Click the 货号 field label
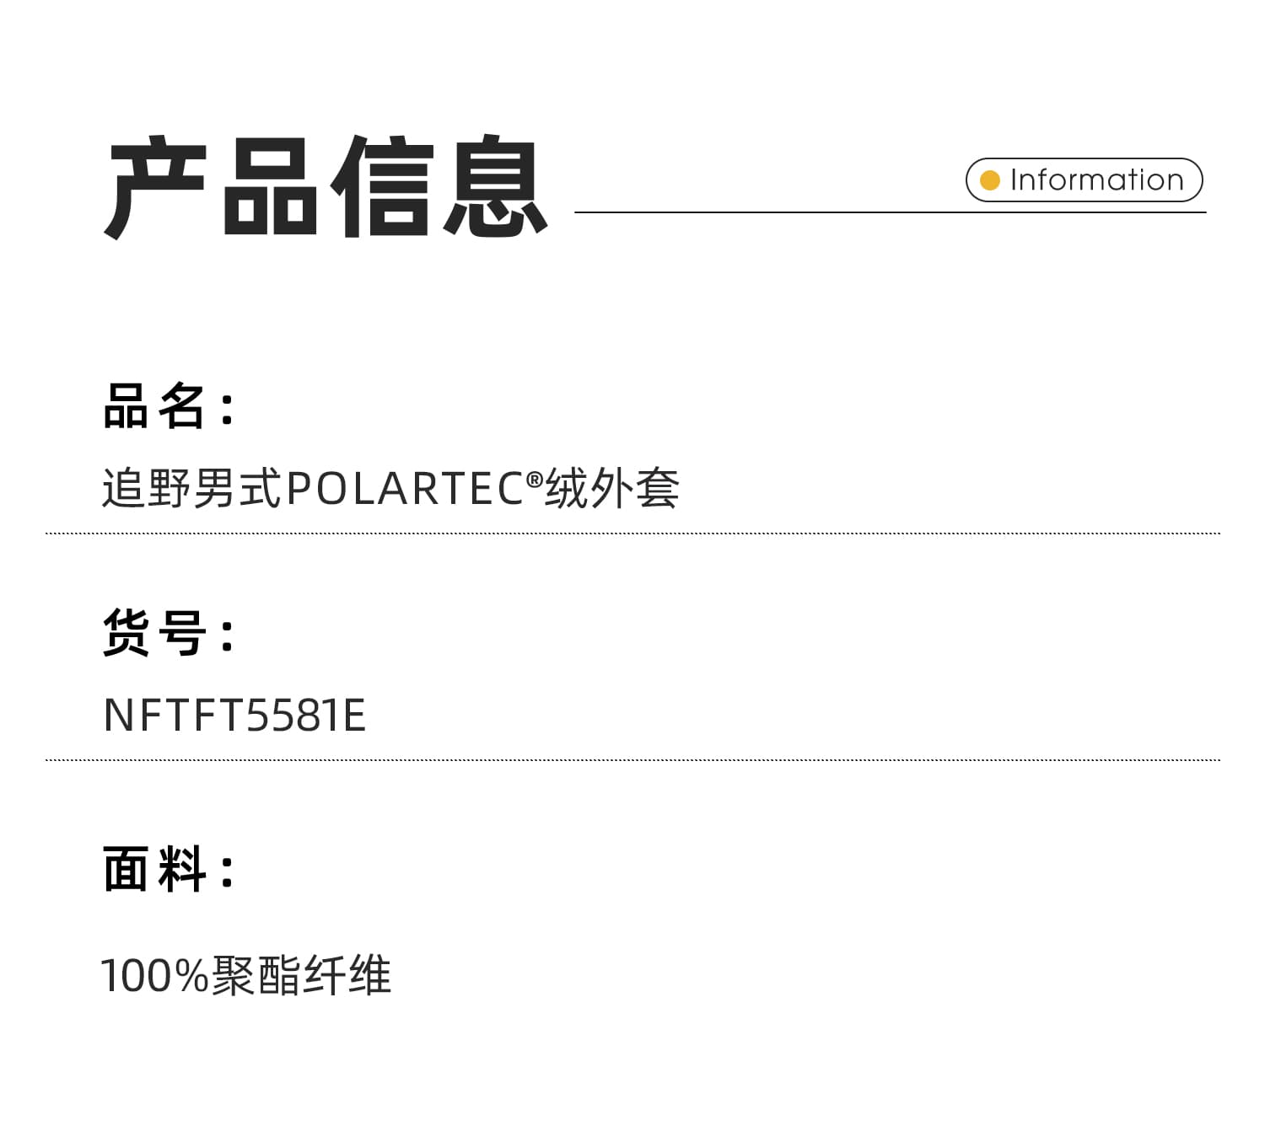 154,633
